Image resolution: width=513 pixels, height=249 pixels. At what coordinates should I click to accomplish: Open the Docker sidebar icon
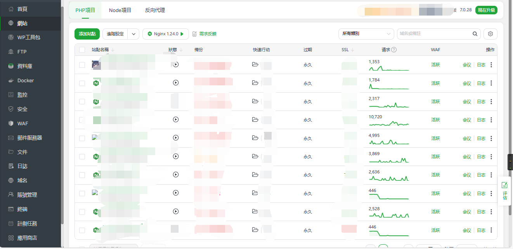pos(11,81)
